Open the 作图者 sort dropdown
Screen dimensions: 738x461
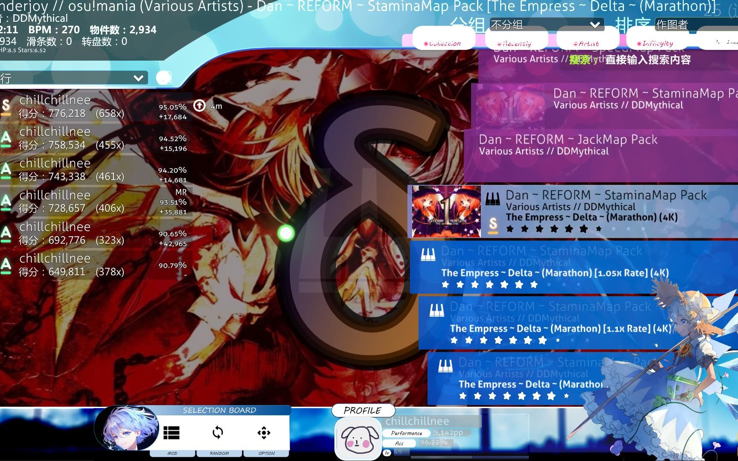pos(683,25)
